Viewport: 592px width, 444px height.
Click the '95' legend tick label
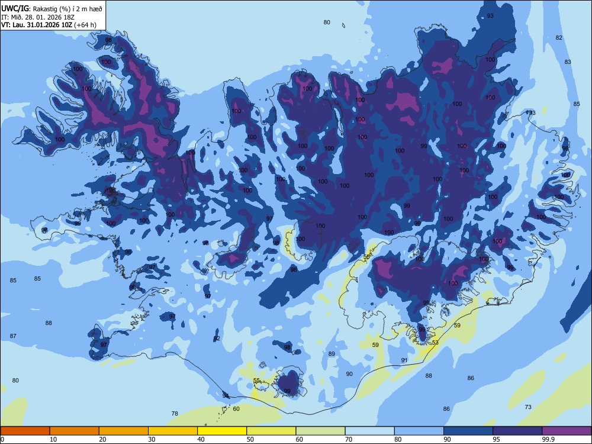496,439
